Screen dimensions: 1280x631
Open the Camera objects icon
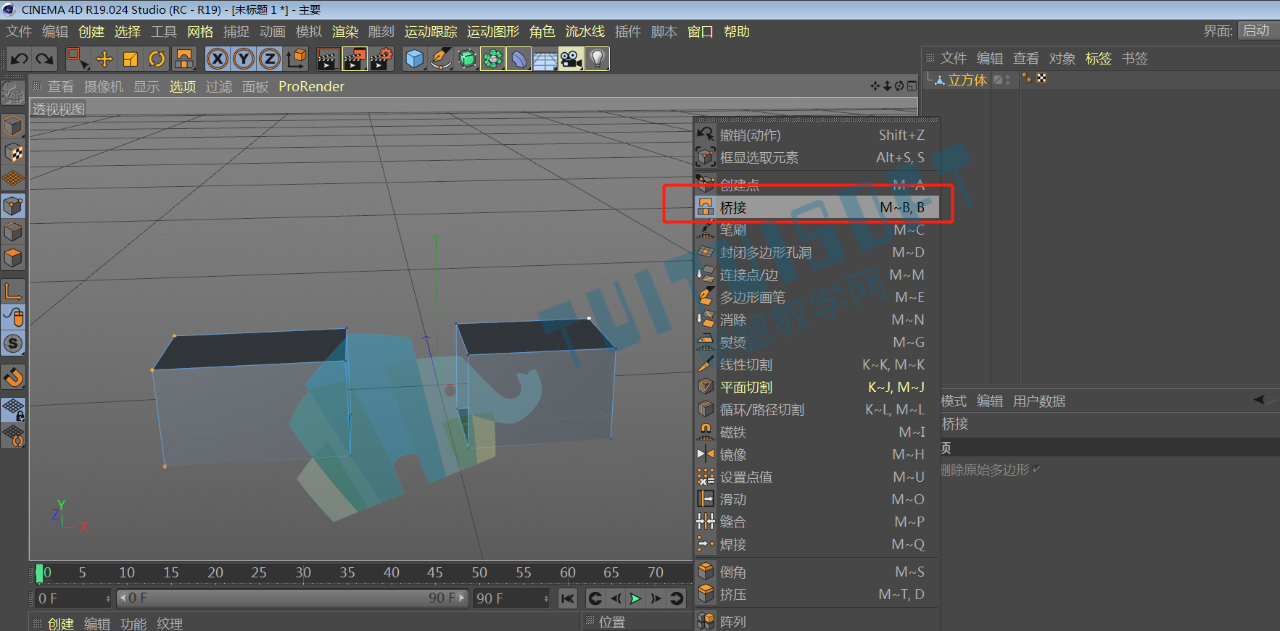tap(571, 59)
